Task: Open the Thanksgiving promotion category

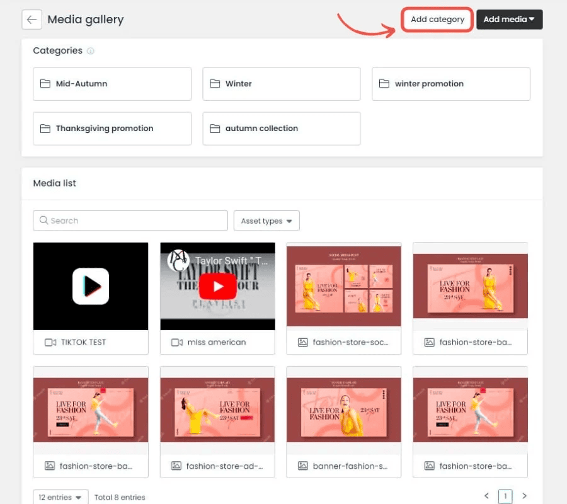Action: (112, 129)
